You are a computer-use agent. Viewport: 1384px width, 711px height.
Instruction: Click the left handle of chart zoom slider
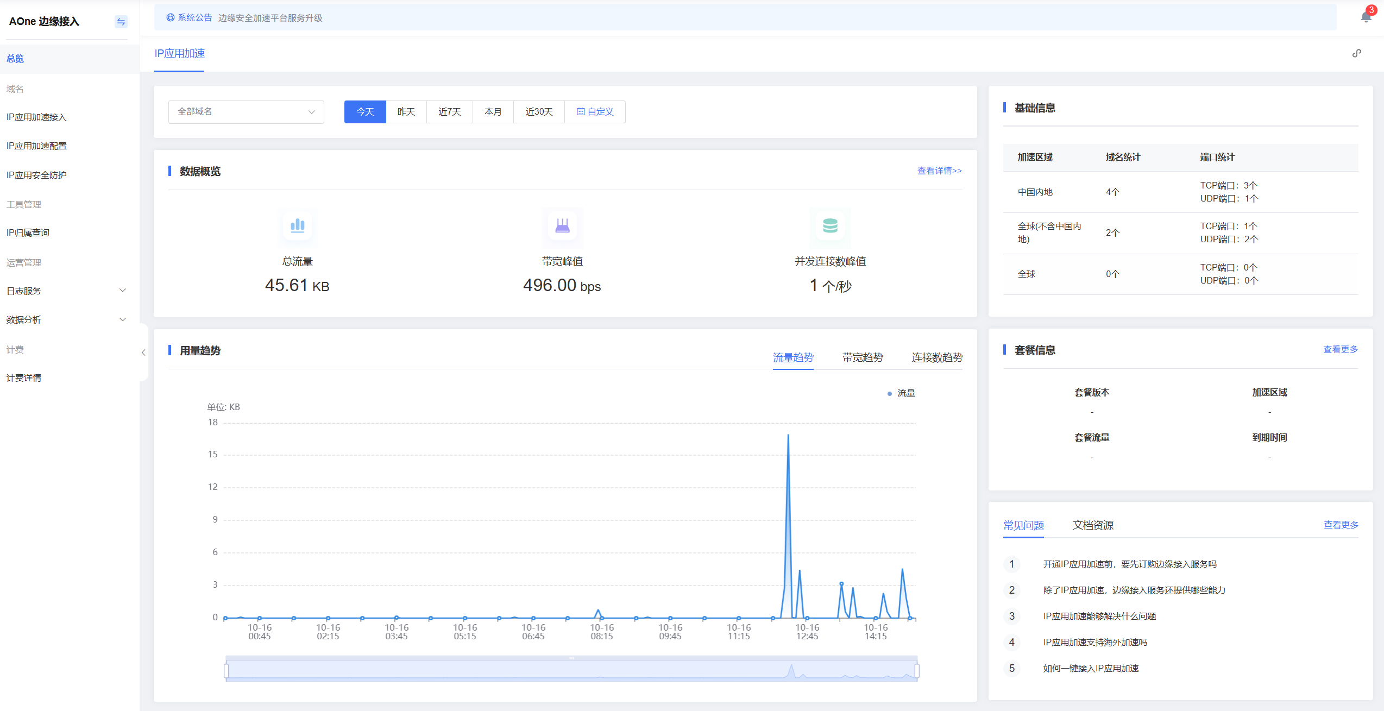click(x=227, y=671)
